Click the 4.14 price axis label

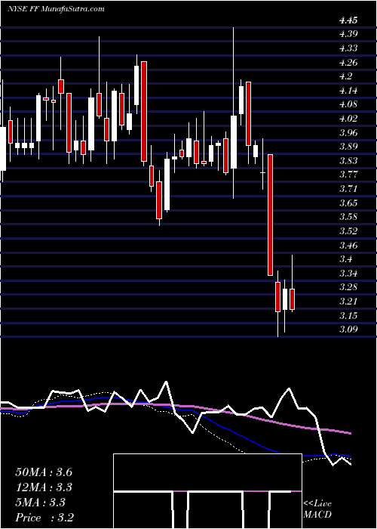coord(348,91)
